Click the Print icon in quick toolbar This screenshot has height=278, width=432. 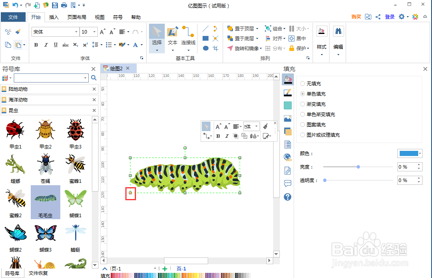tap(64, 5)
